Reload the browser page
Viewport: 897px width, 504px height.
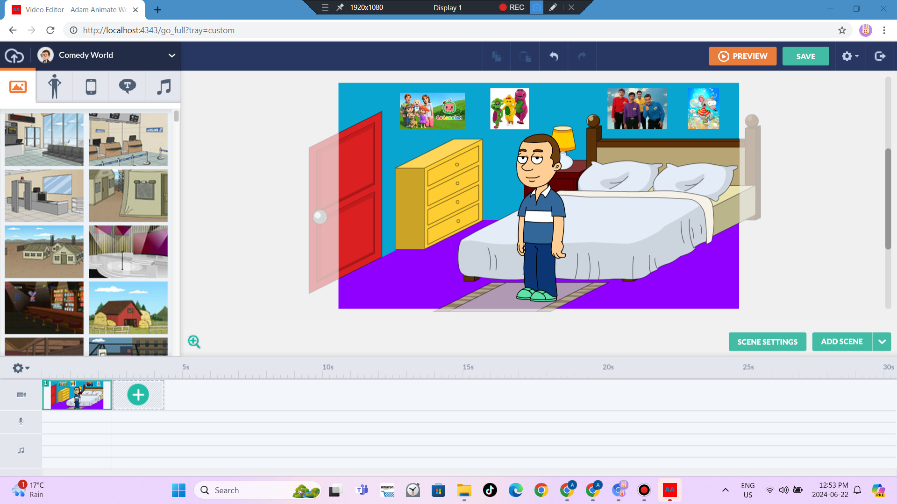pos(50,30)
